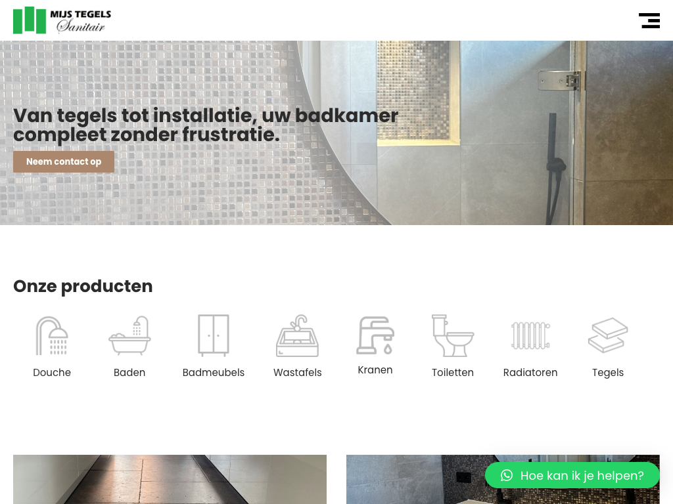The width and height of the screenshot is (673, 504).
Task: Select the Wastafels sink icon
Action: (298, 335)
